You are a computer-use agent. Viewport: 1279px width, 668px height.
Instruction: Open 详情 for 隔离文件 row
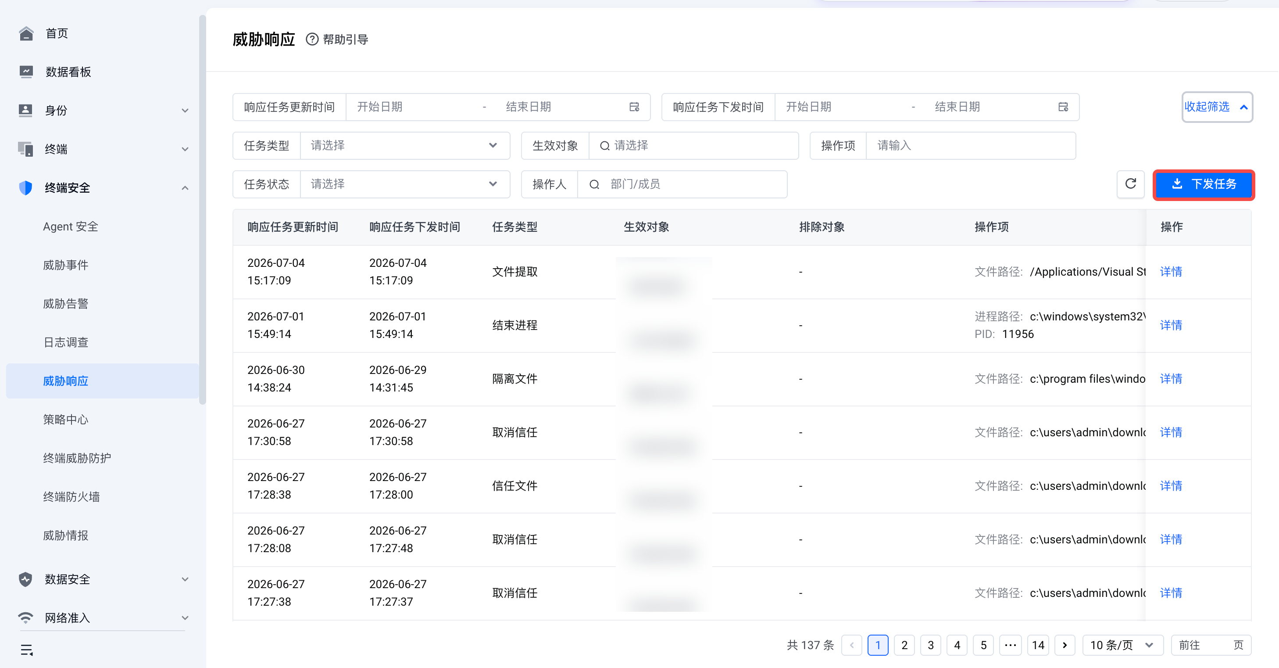pos(1171,379)
